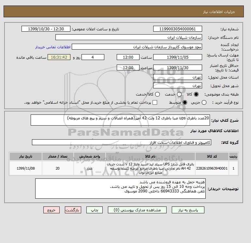The height and width of the screenshot is (243, 251).
Task: Click the جزئیات اطلاعات نیاز page title
Action: (219, 12)
